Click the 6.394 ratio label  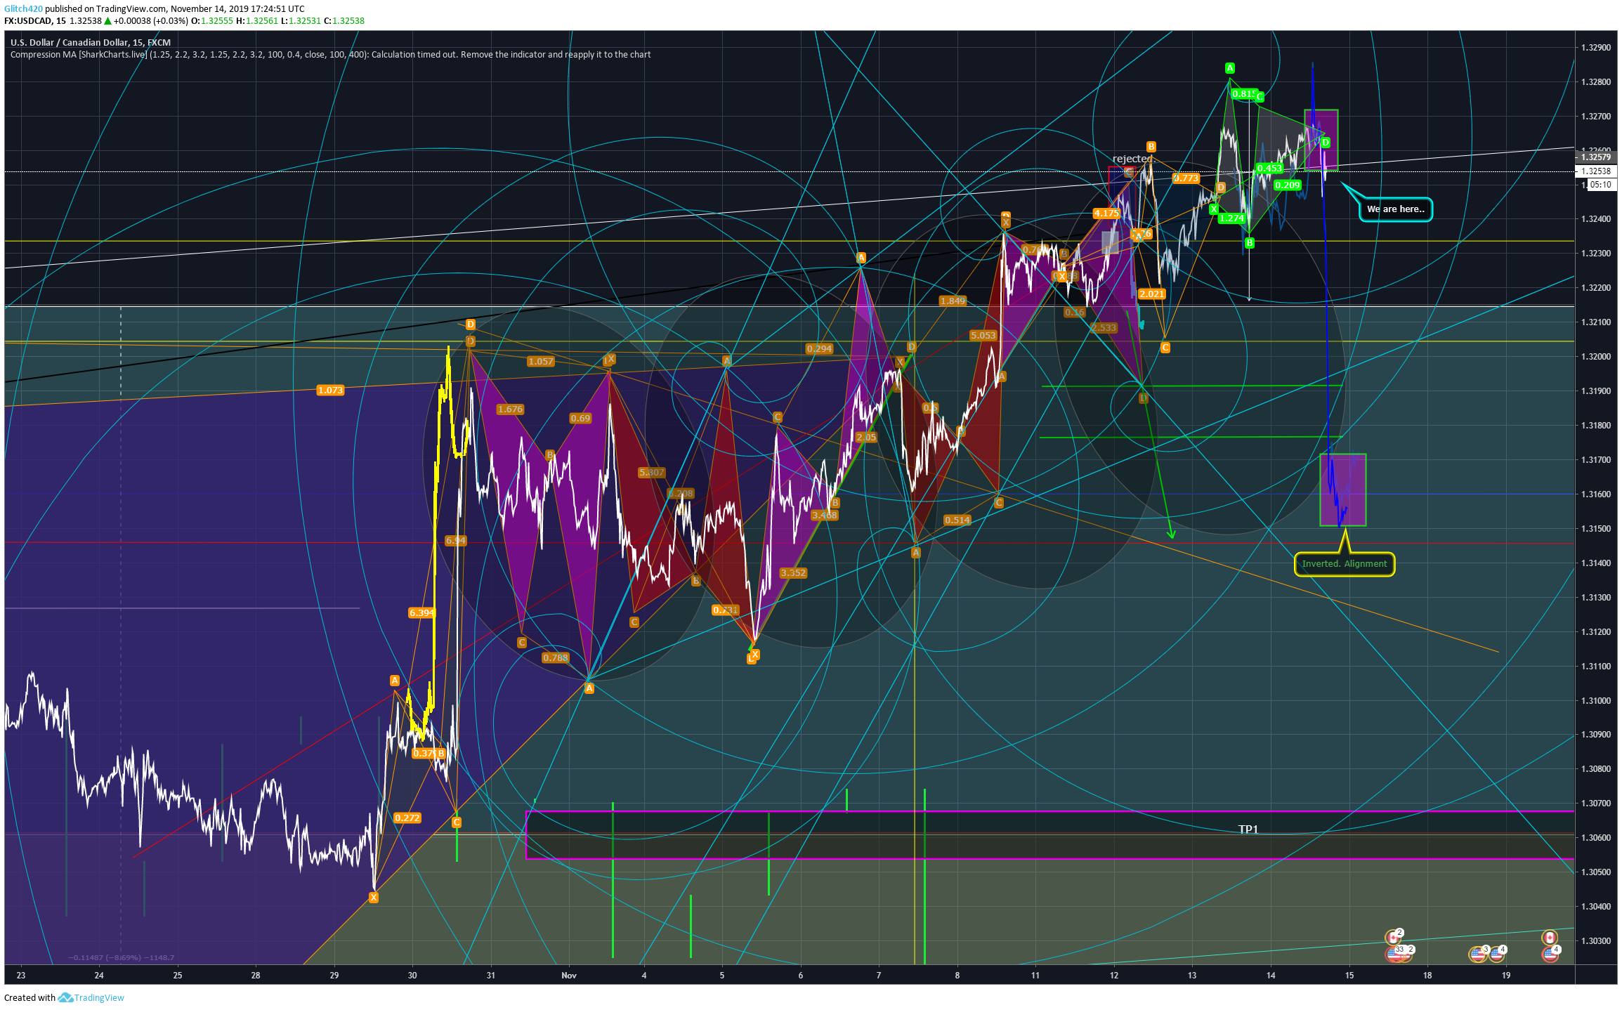click(x=421, y=612)
